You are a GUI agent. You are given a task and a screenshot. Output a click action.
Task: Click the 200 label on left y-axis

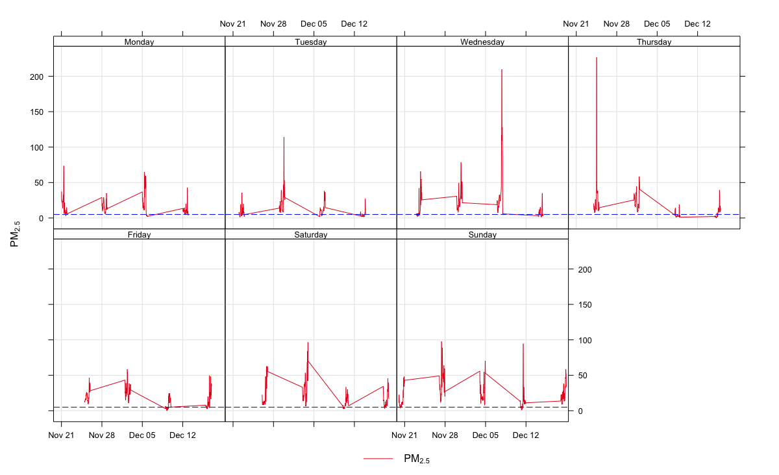[36, 77]
